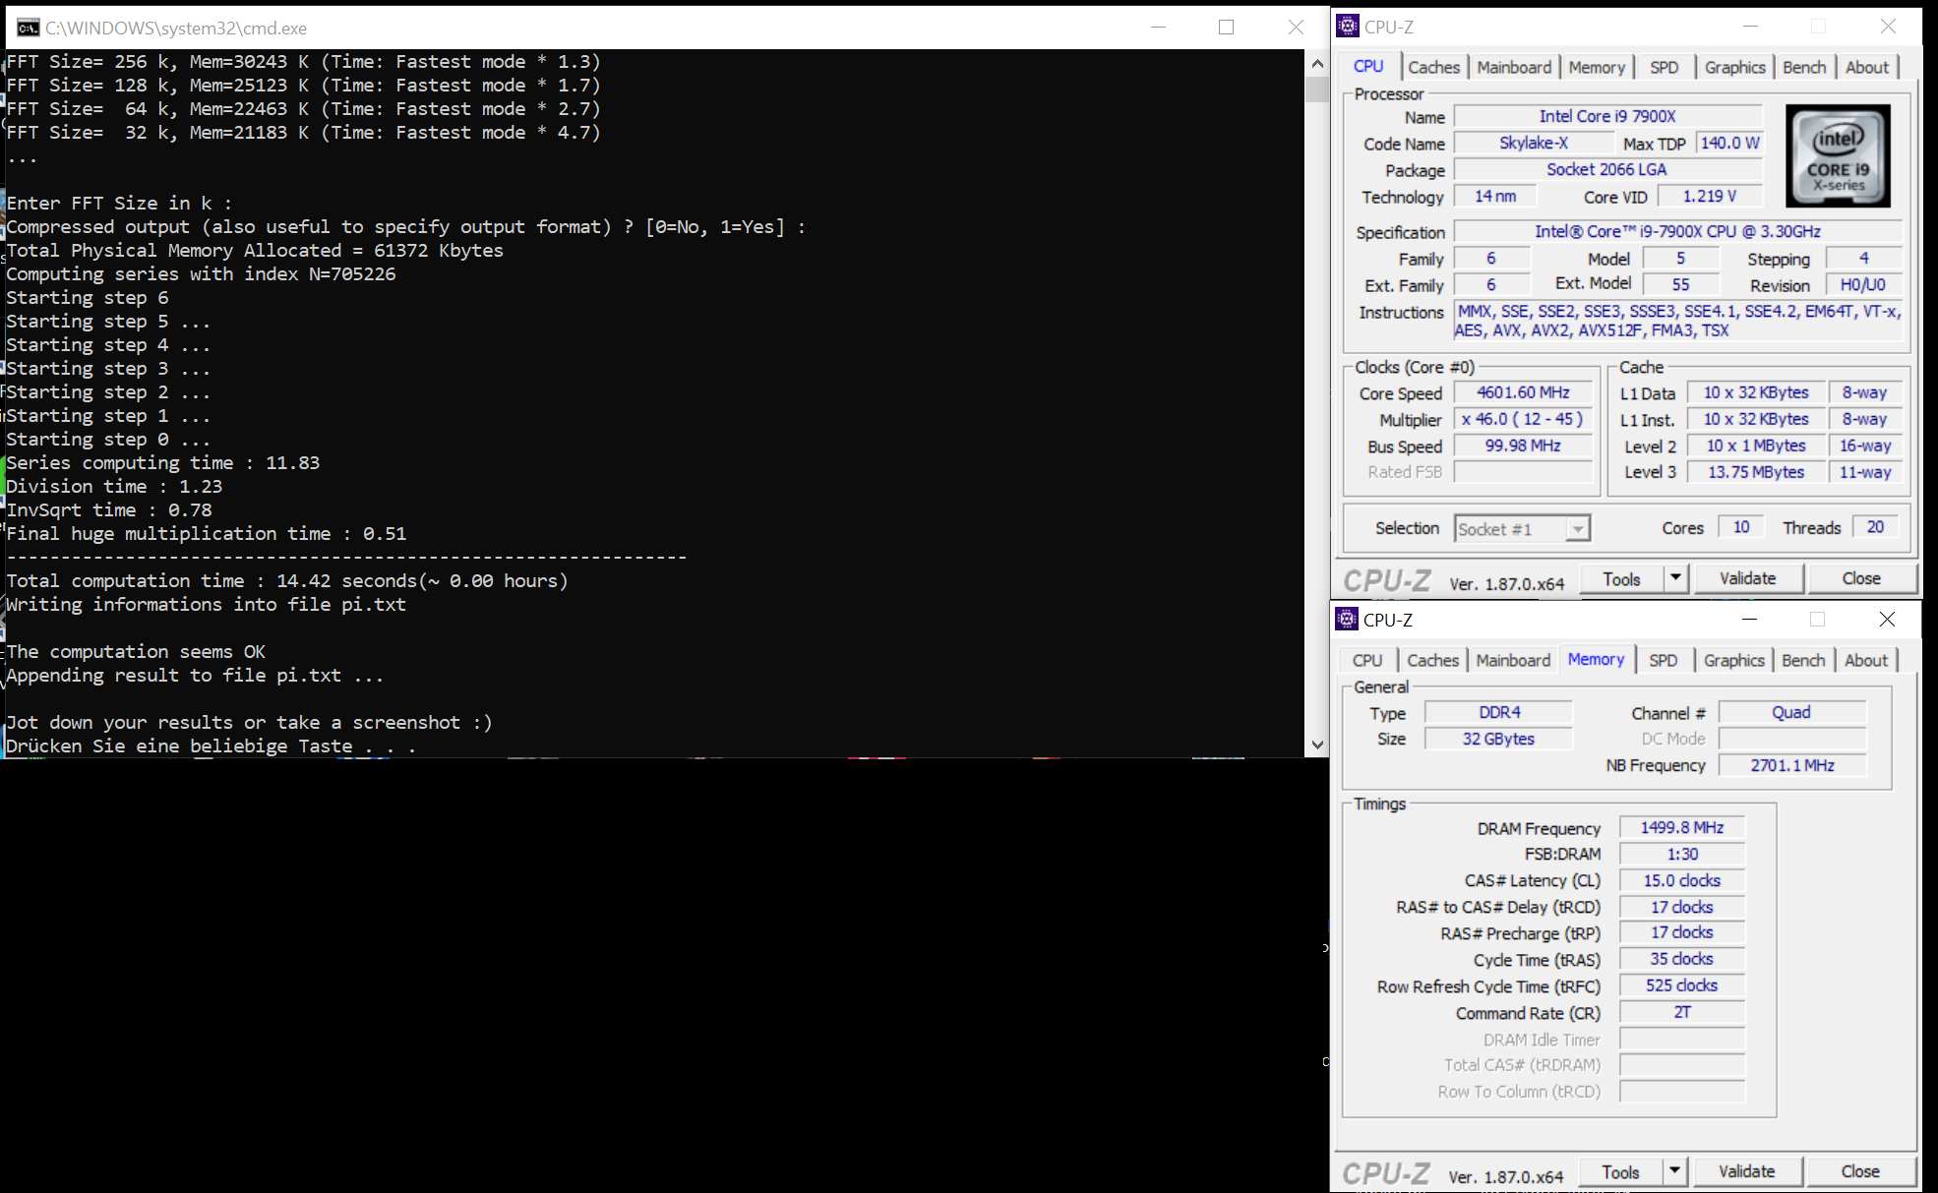Image resolution: width=1938 pixels, height=1193 pixels.
Task: Minimize the bottom CPU-Z window
Action: [x=1749, y=620]
